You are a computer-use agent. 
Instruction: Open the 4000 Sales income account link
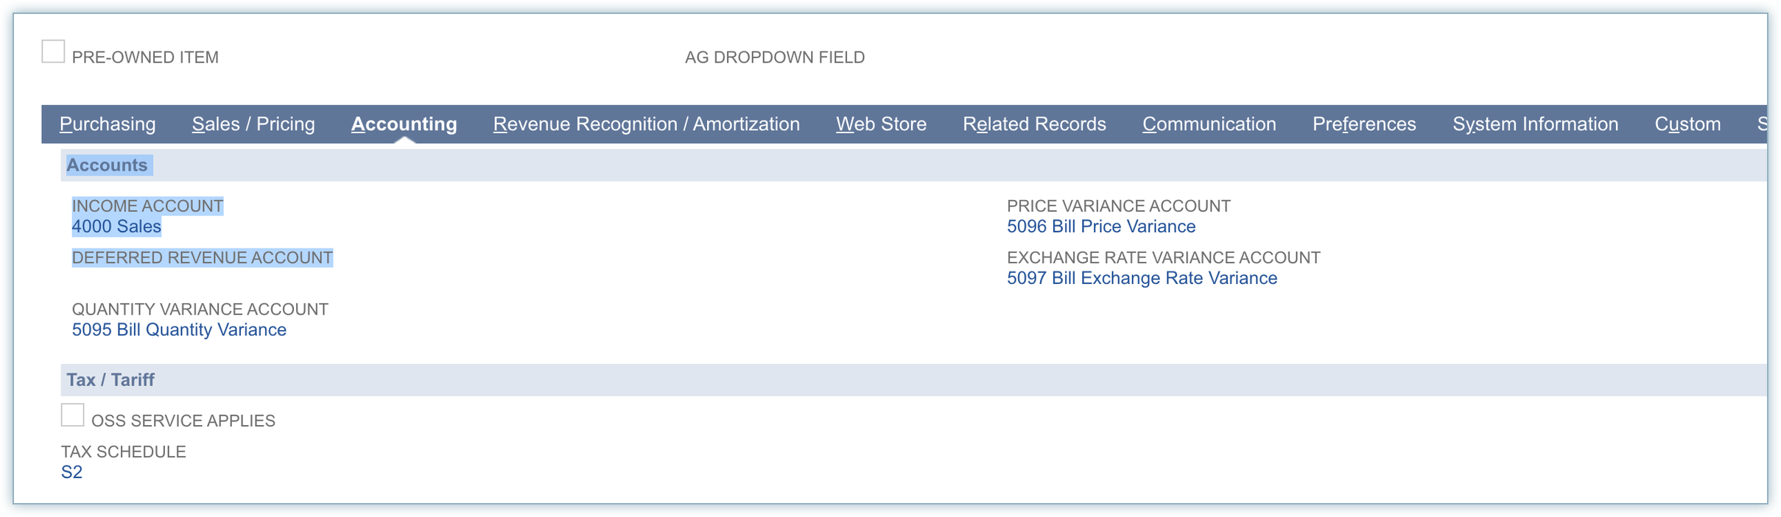pos(116,227)
